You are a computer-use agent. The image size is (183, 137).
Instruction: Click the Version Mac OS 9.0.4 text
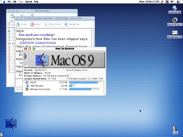point(35,70)
